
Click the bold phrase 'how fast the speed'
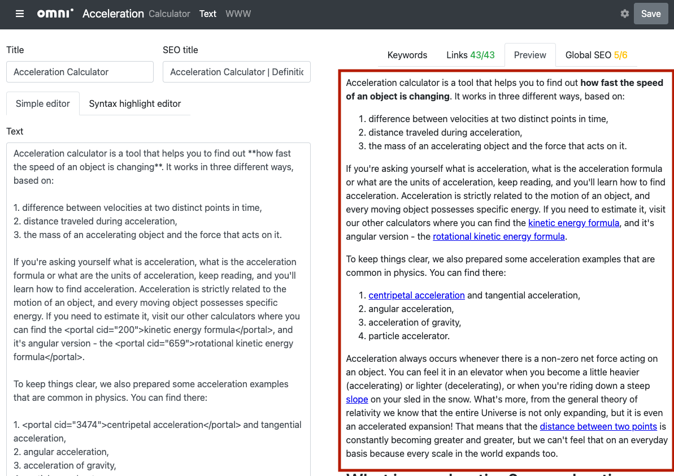[x=621, y=83]
